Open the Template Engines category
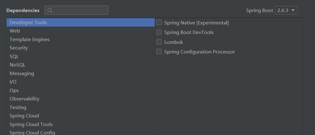315x135 pixels. (81, 40)
